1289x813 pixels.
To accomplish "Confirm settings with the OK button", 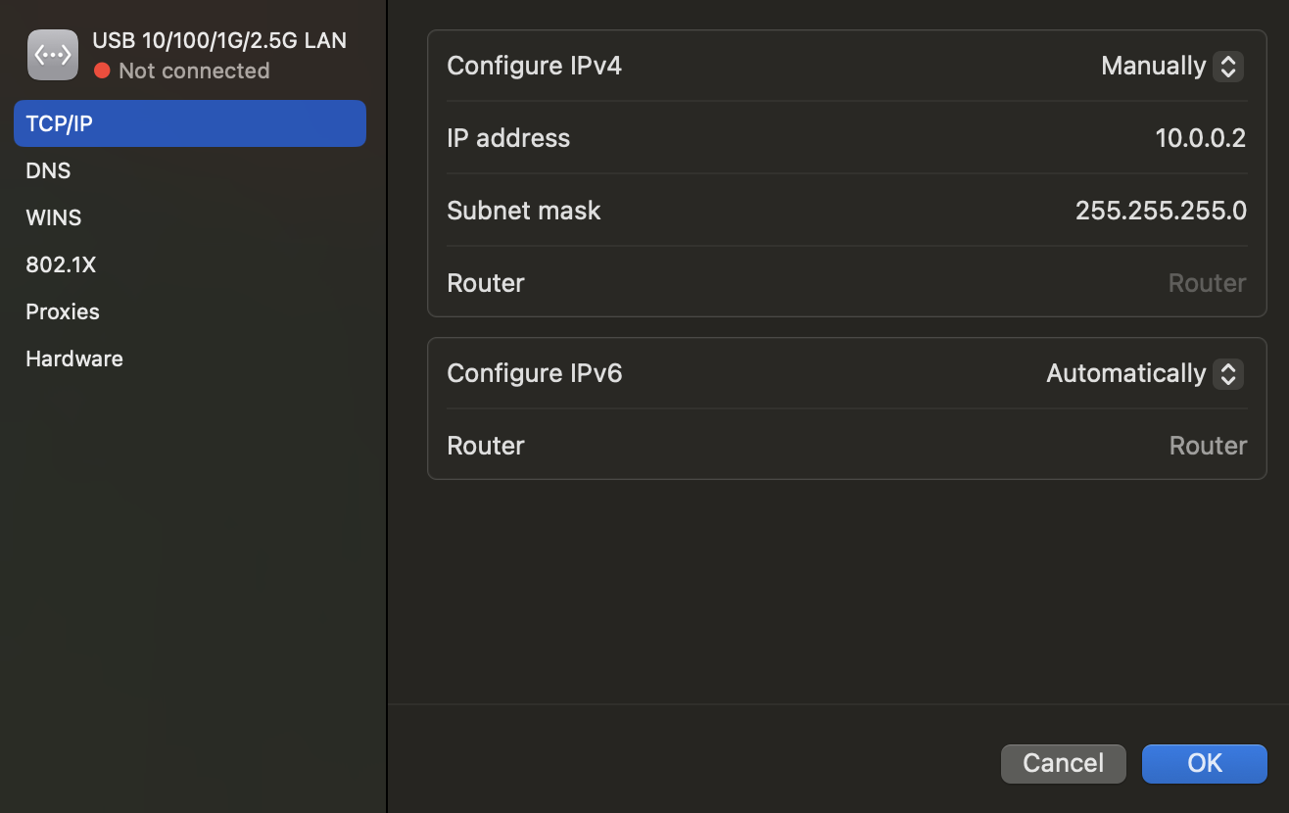I will (1204, 763).
